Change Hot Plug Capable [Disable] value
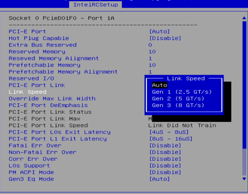Screen dimensions: 248x194 (165, 38)
